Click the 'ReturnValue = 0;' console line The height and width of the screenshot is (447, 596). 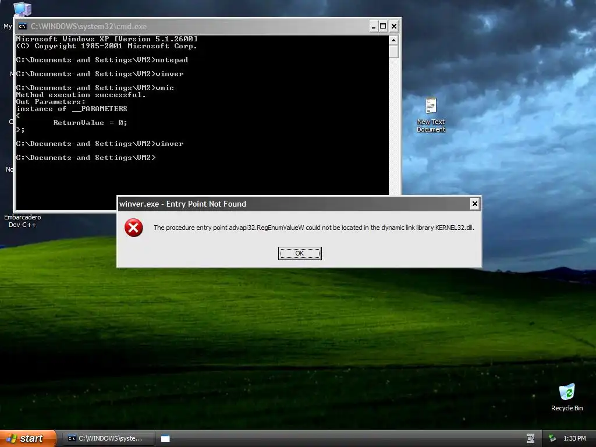[x=90, y=123]
